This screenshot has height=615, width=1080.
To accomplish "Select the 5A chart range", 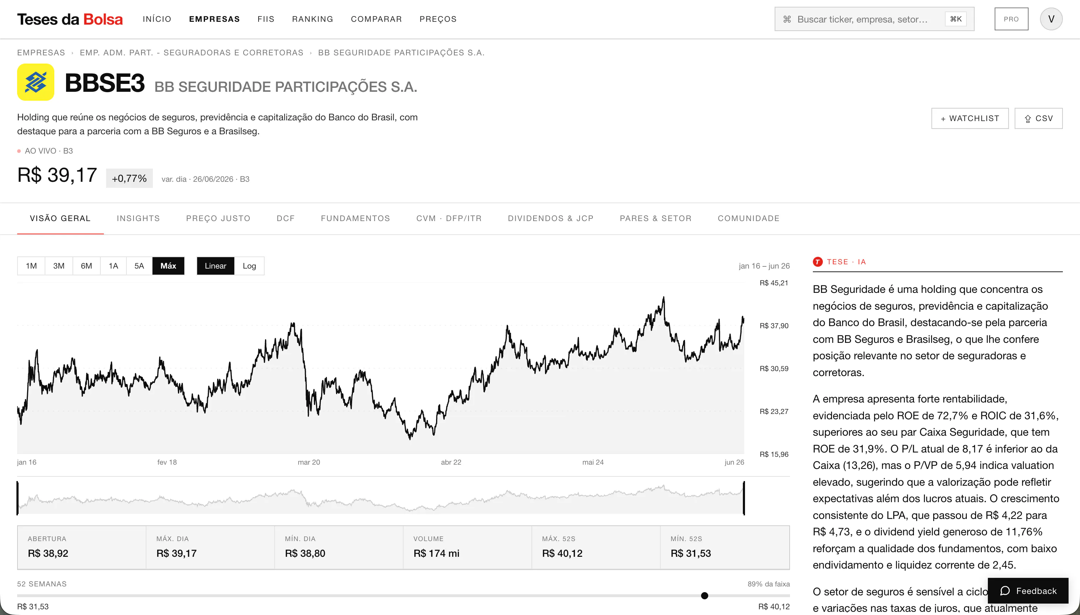I will click(139, 266).
